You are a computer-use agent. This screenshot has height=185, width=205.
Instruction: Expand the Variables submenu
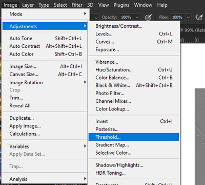click(x=45, y=146)
